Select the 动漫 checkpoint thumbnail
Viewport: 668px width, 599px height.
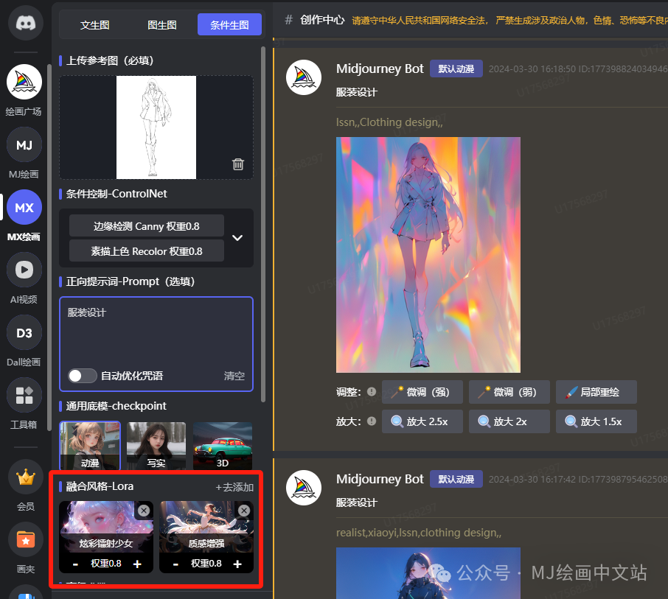(x=89, y=445)
